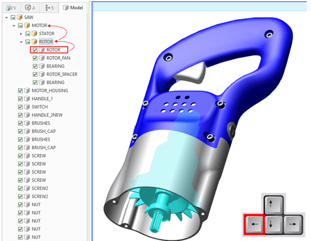Click the up arrow key icon
This screenshot has height=241, width=311.
pos(273,205)
